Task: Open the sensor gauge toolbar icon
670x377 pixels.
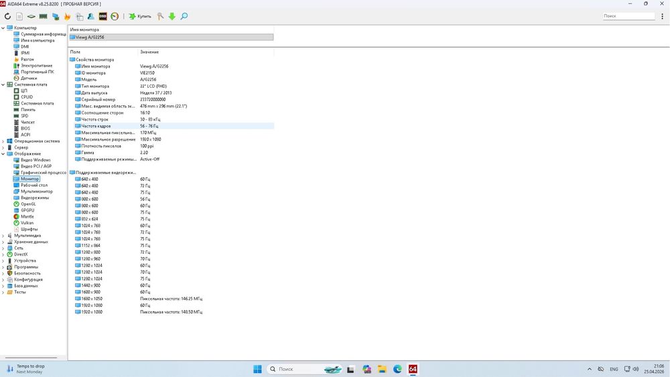Action: coord(115,16)
